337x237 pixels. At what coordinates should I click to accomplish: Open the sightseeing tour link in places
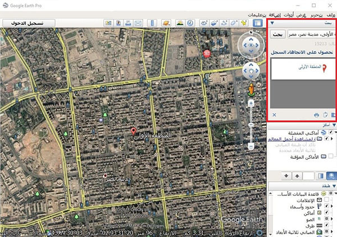(292, 139)
